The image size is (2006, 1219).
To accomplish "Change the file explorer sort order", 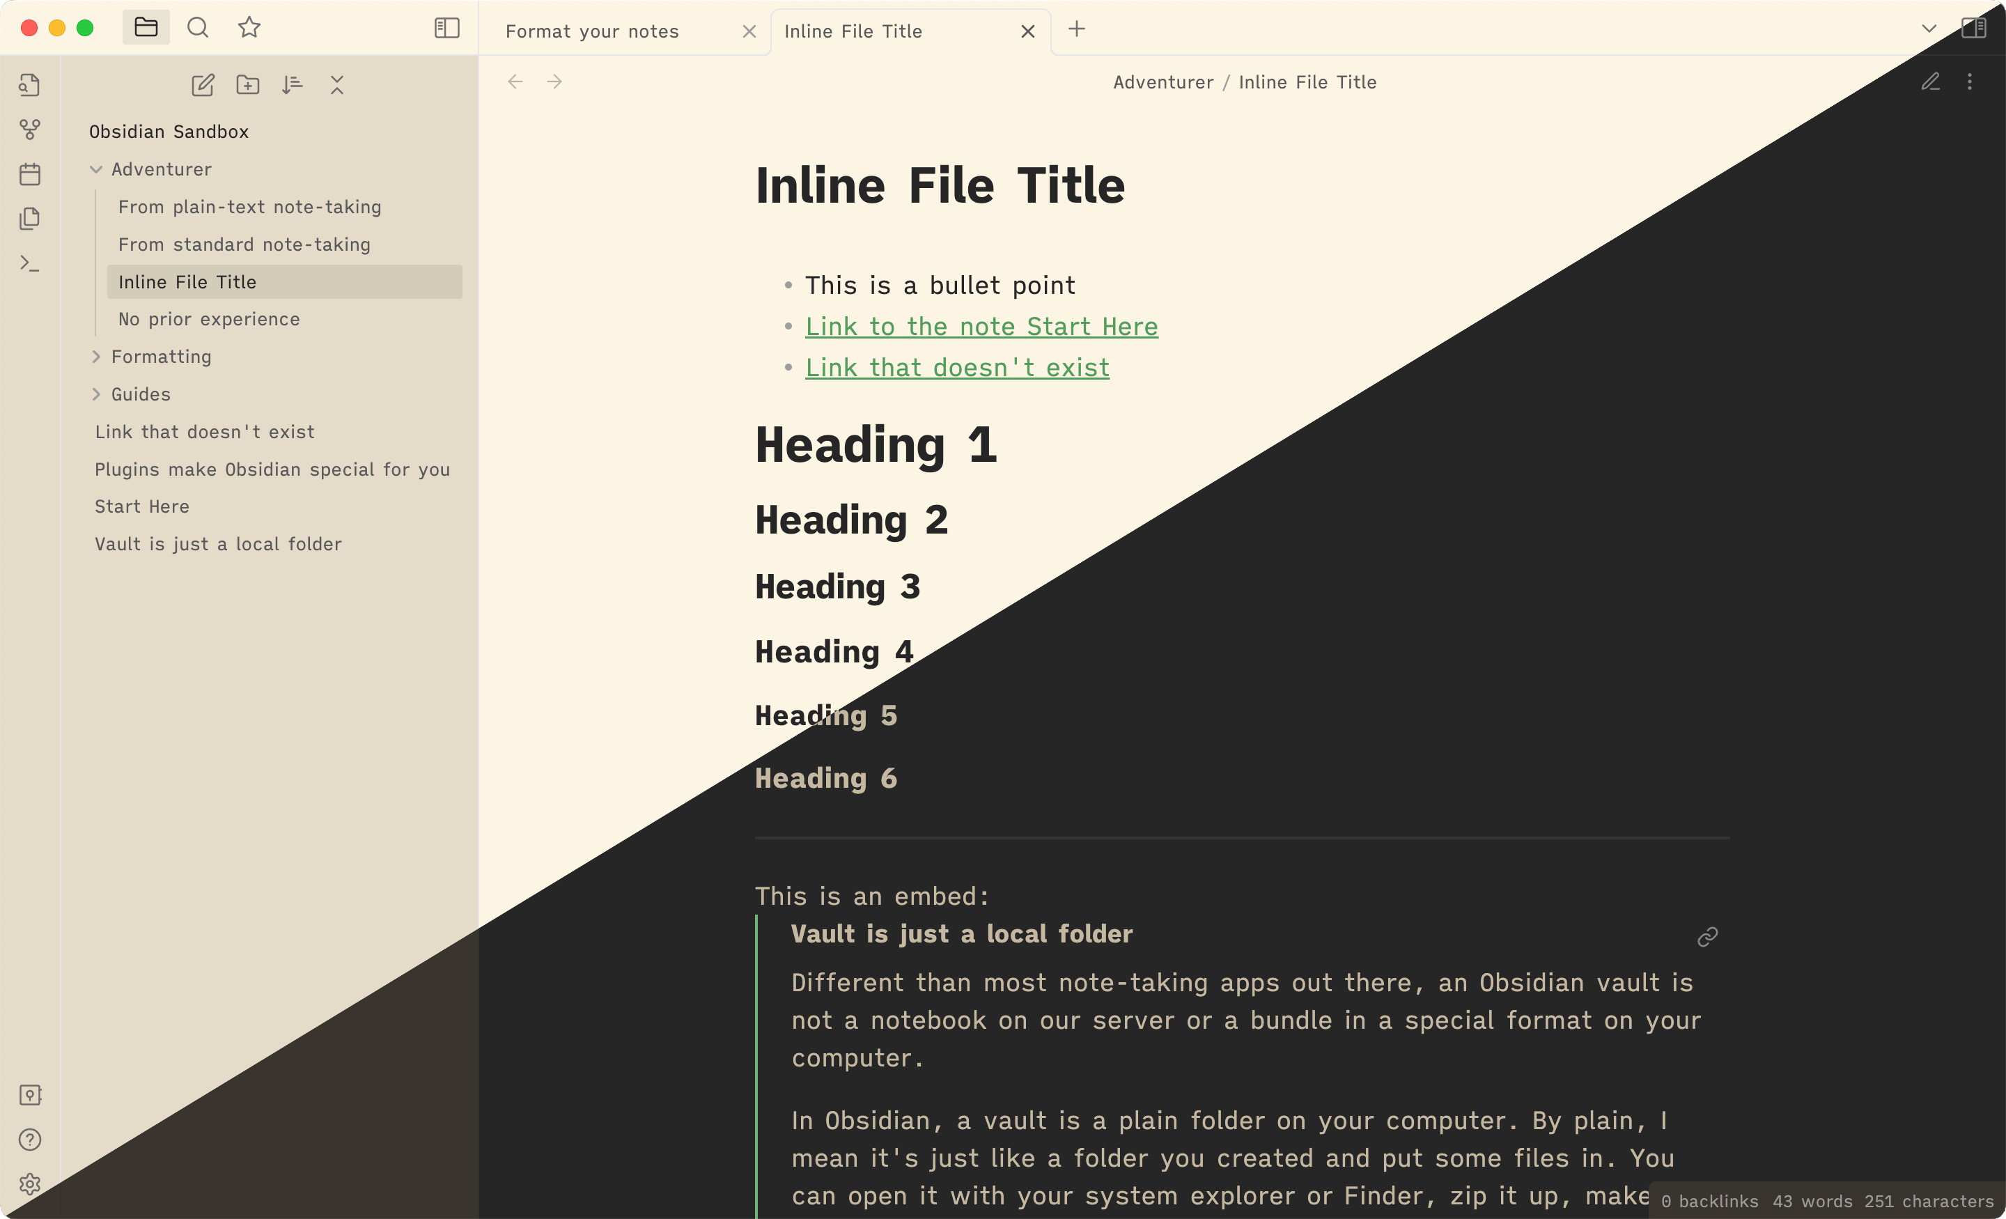I will tap(293, 85).
